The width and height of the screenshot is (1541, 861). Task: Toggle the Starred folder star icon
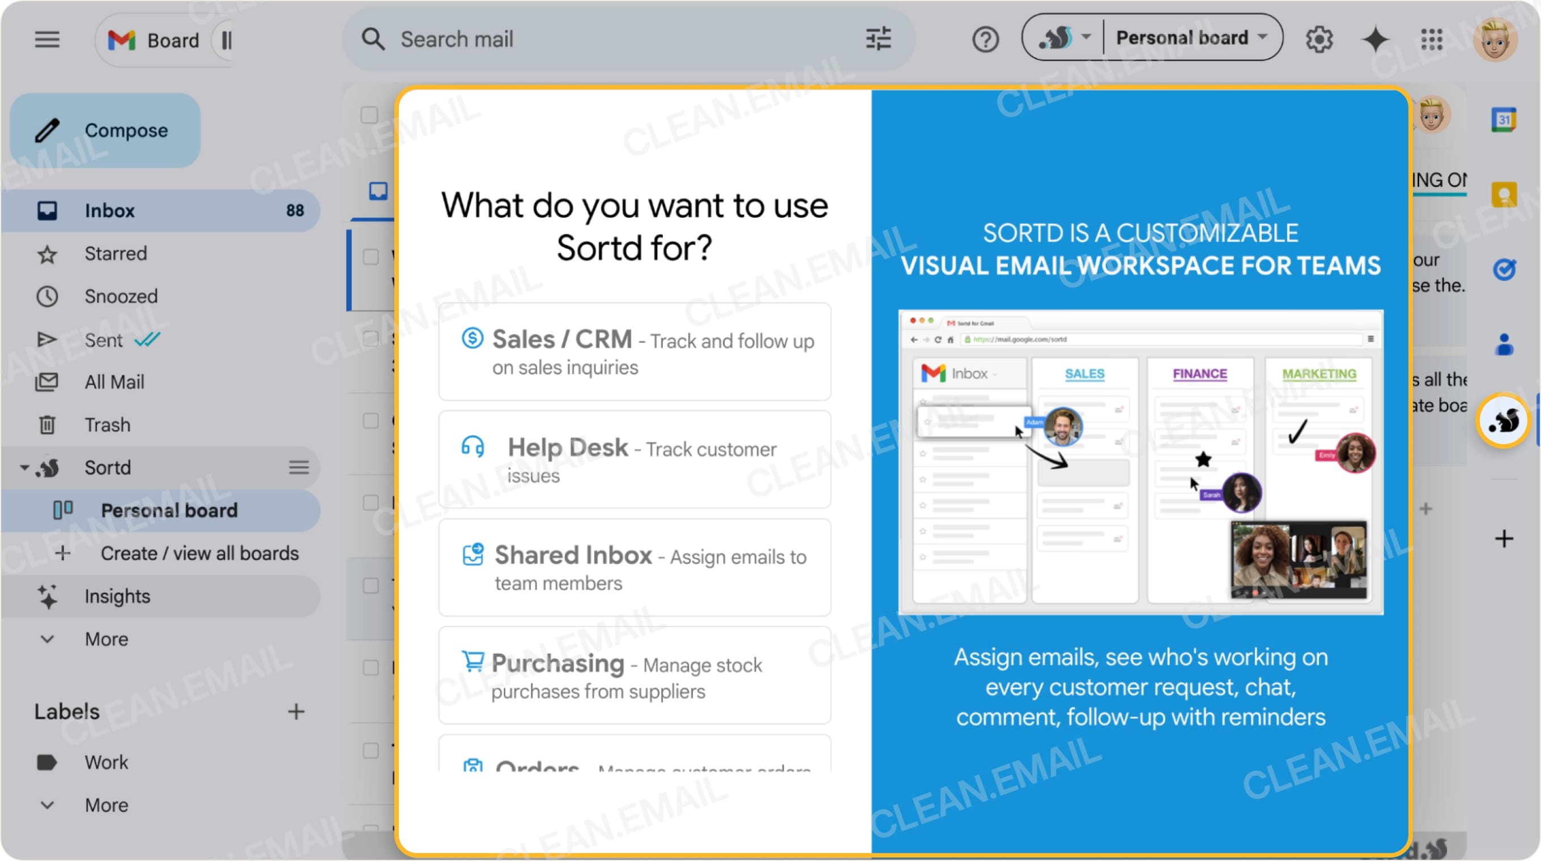(x=47, y=254)
